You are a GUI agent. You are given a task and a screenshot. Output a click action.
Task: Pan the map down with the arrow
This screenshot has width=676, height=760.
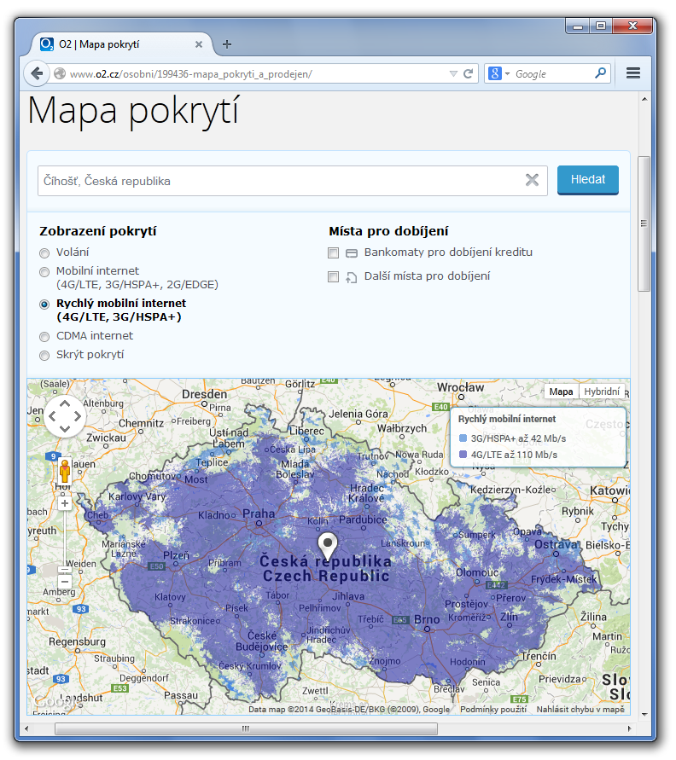click(x=65, y=428)
